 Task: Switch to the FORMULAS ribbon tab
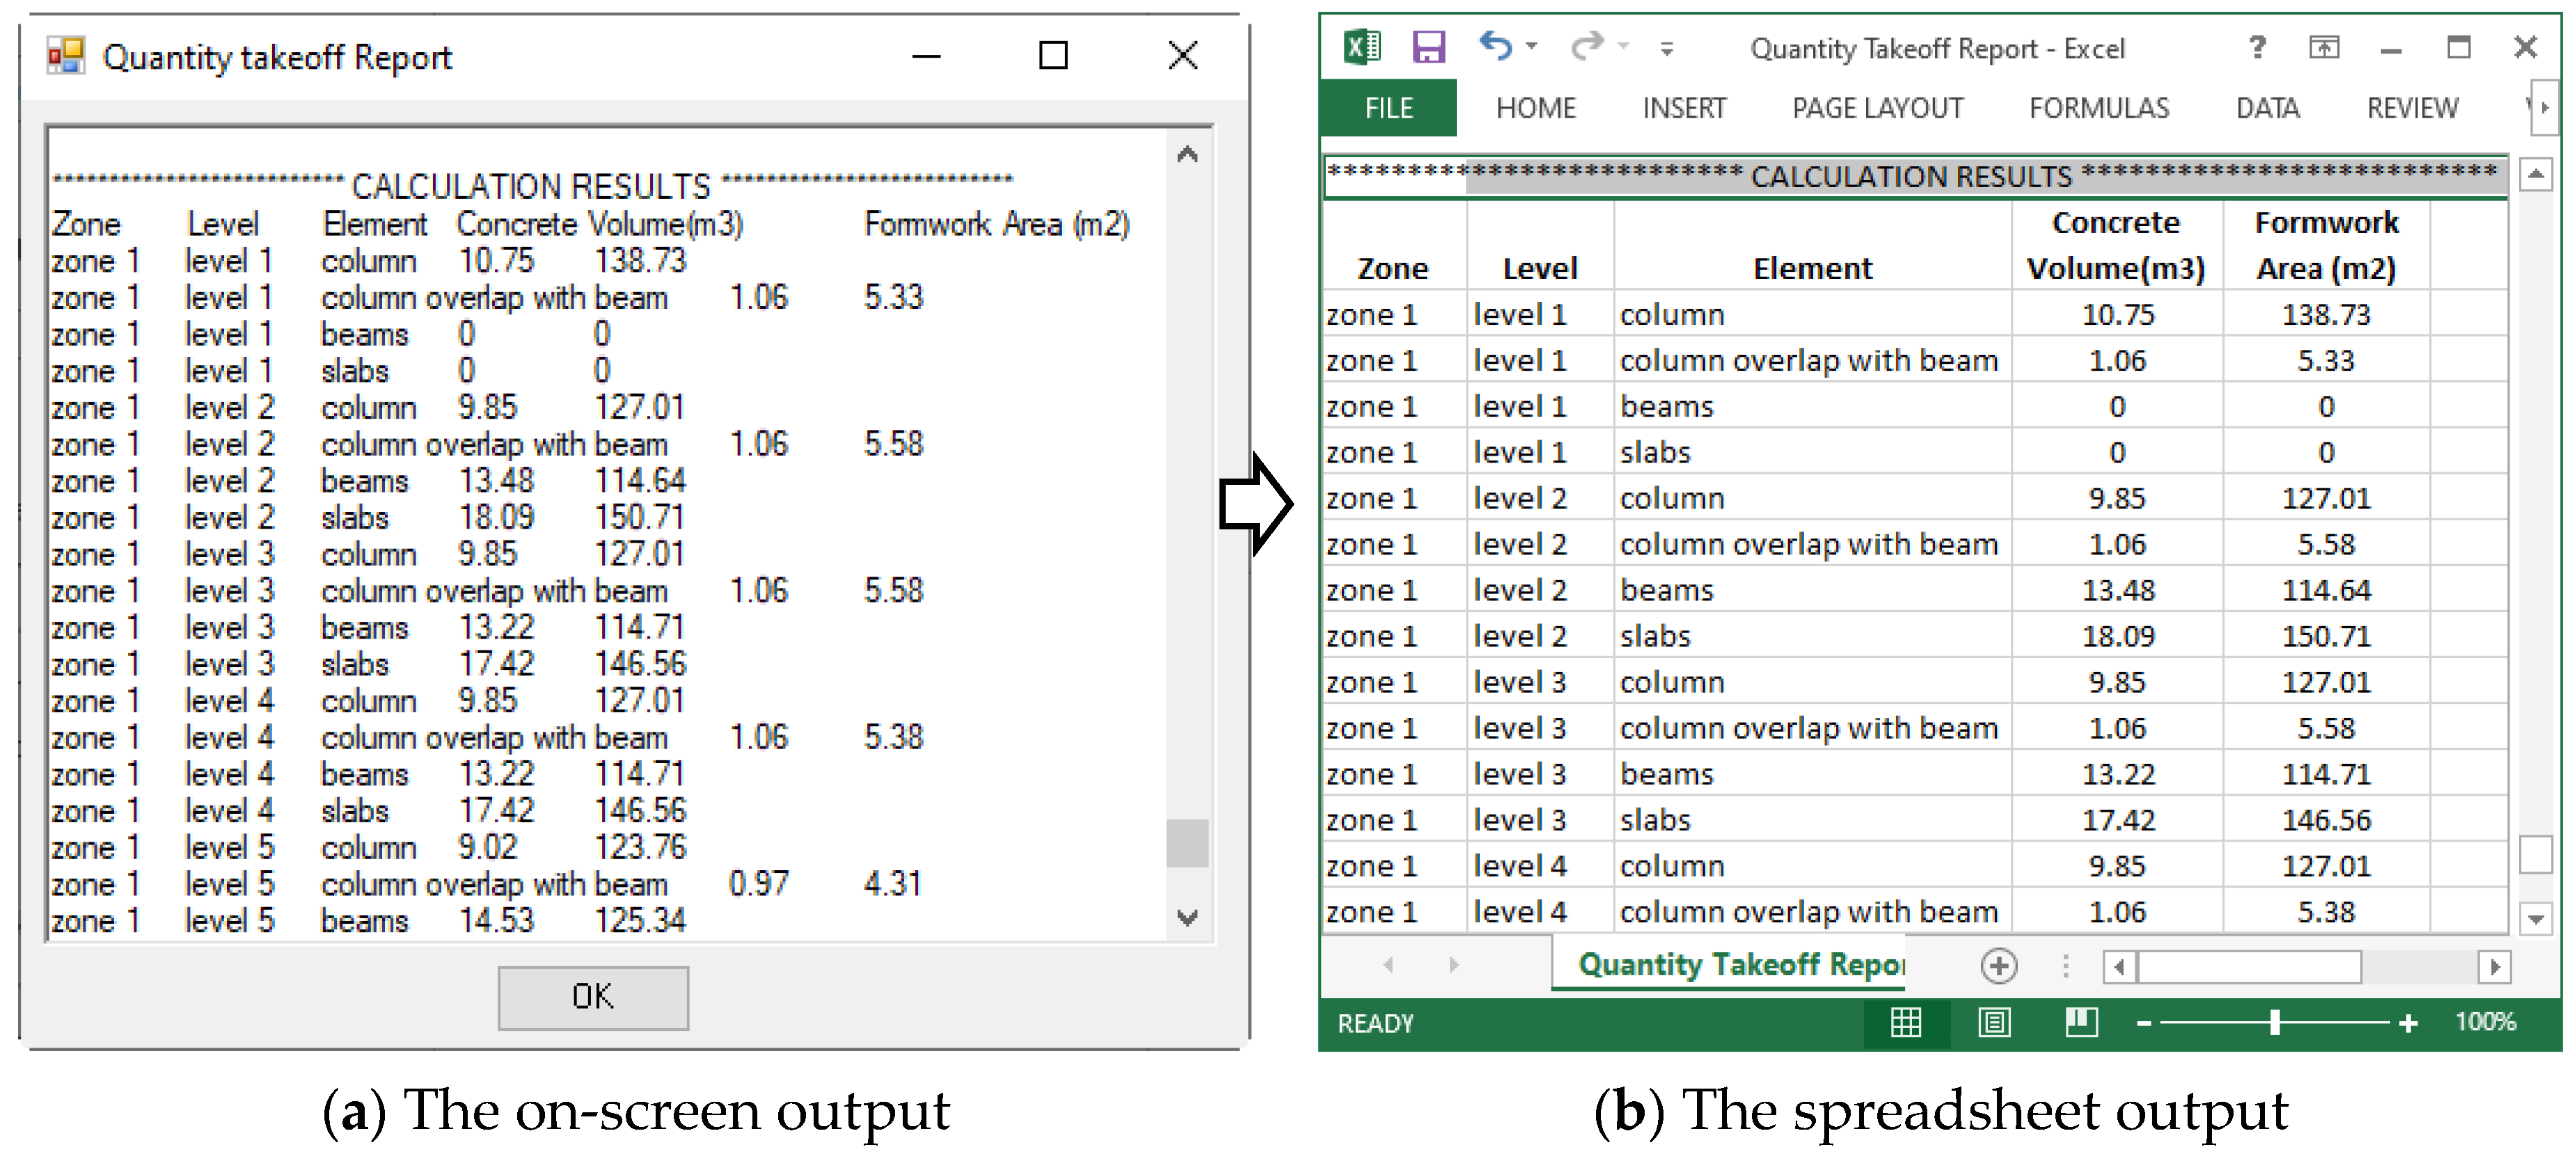click(2099, 108)
